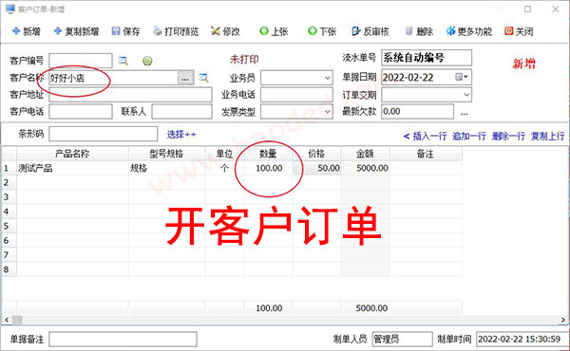Select the cell 规格 in row 1
Image resolution: width=570 pixels, height=351 pixels.
pos(166,168)
